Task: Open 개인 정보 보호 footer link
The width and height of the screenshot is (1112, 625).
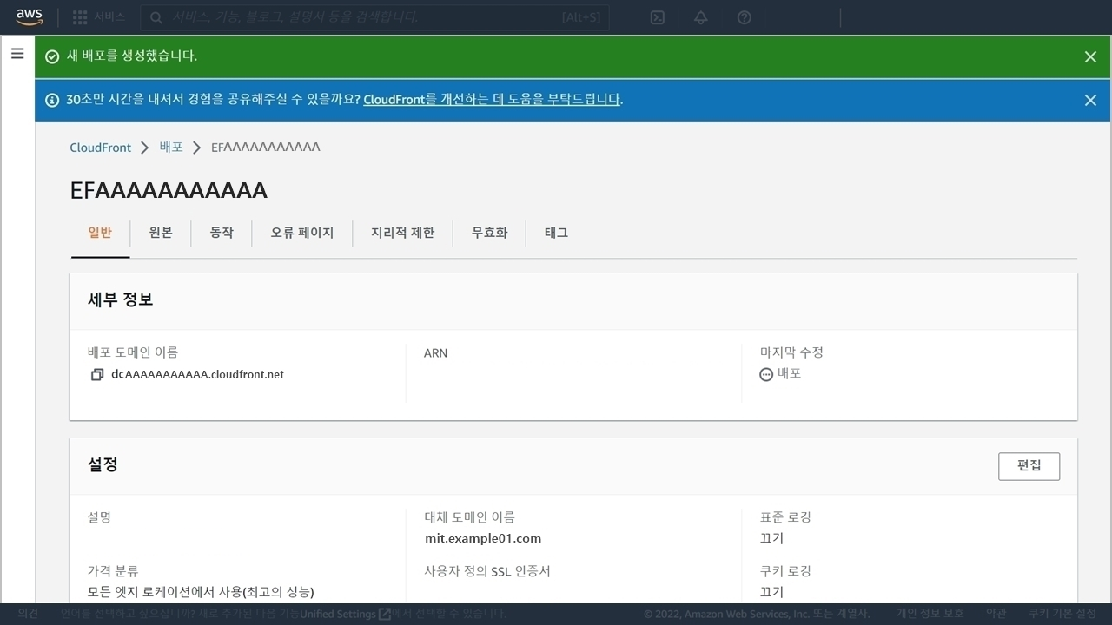Action: coord(930,614)
